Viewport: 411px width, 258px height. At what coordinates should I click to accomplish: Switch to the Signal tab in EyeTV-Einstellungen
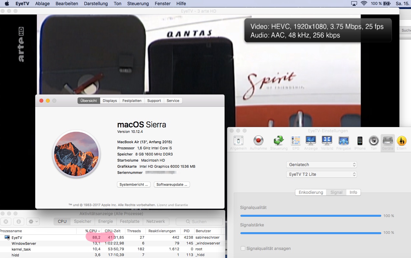click(x=336, y=192)
